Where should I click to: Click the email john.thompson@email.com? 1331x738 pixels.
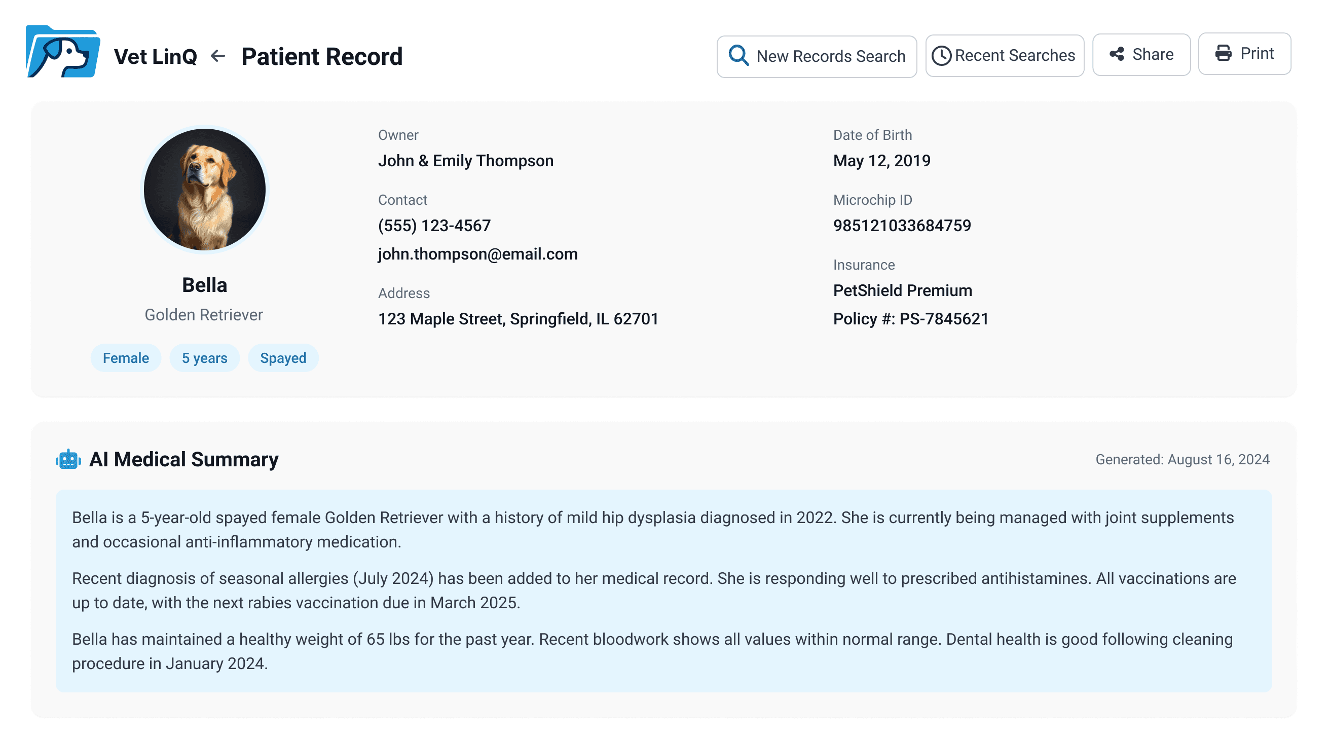point(478,254)
